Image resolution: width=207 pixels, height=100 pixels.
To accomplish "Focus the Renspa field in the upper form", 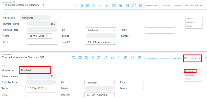I will pos(160,36).
